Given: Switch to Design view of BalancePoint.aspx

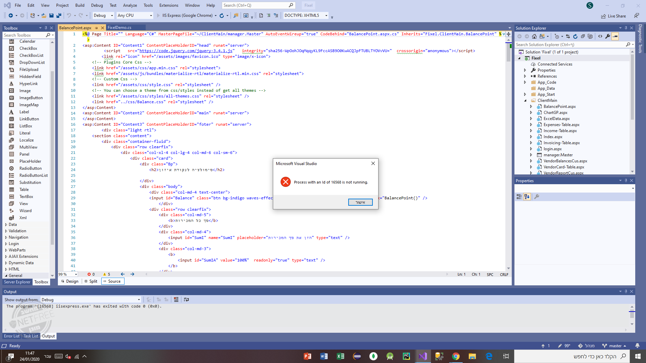Looking at the screenshot, I should point(72,281).
